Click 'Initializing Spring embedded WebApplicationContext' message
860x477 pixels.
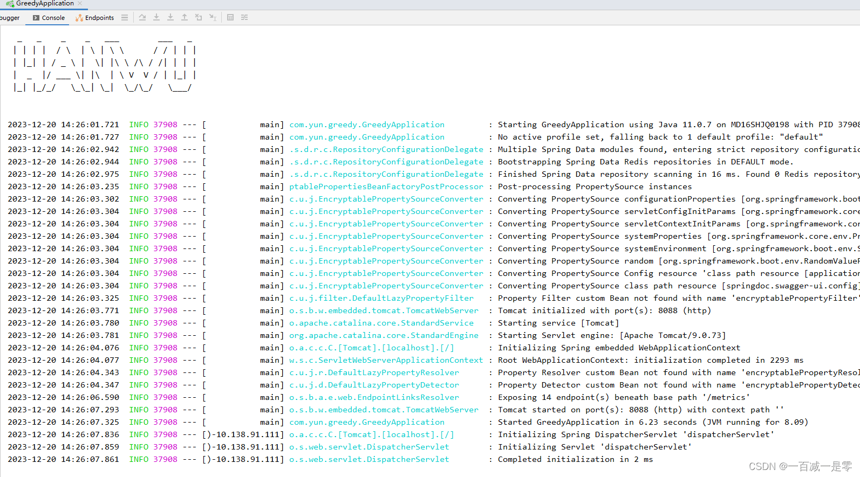click(x=619, y=348)
